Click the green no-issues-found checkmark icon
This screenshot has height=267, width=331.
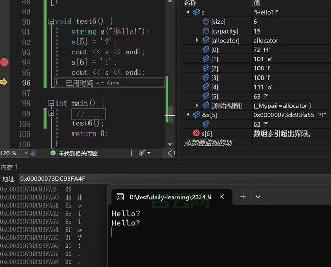coord(53,153)
